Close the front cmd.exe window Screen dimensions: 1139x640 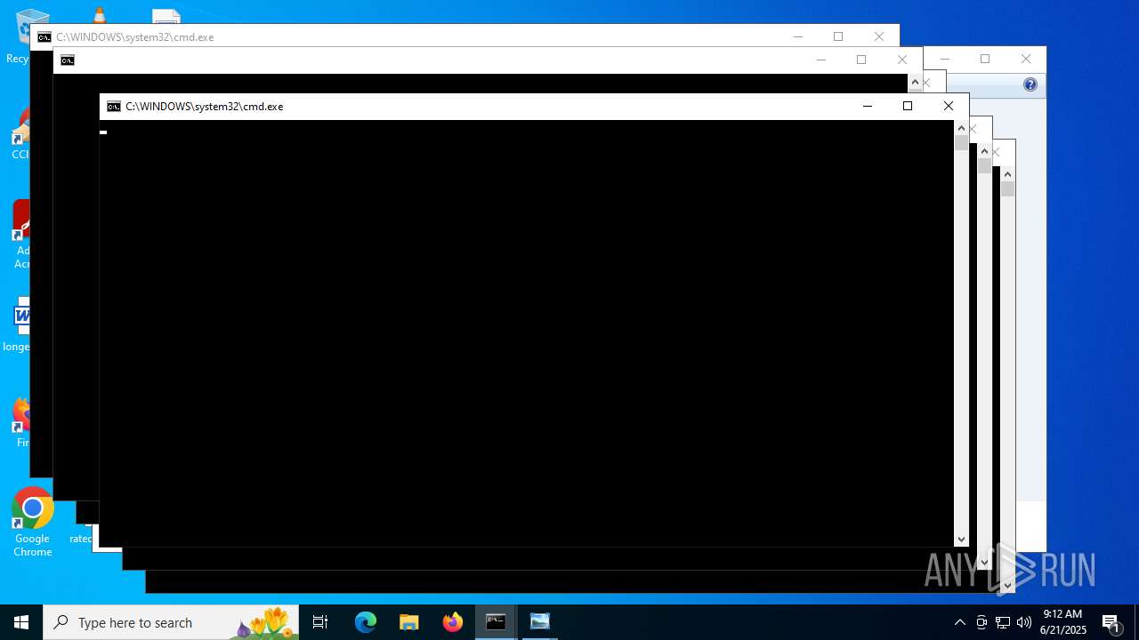(949, 107)
